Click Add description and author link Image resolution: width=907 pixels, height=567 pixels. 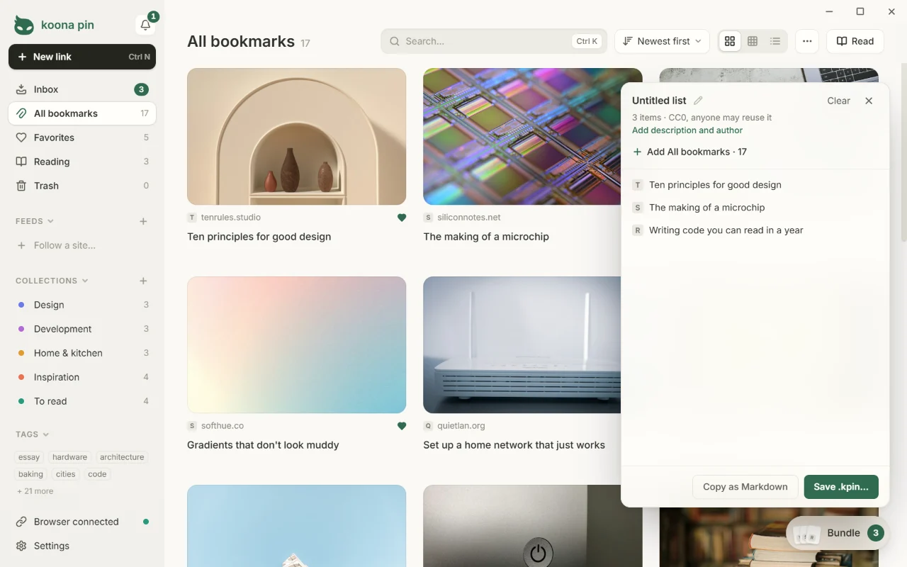coord(687,130)
